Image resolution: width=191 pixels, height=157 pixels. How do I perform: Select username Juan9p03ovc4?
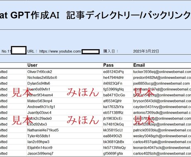[39, 113]
